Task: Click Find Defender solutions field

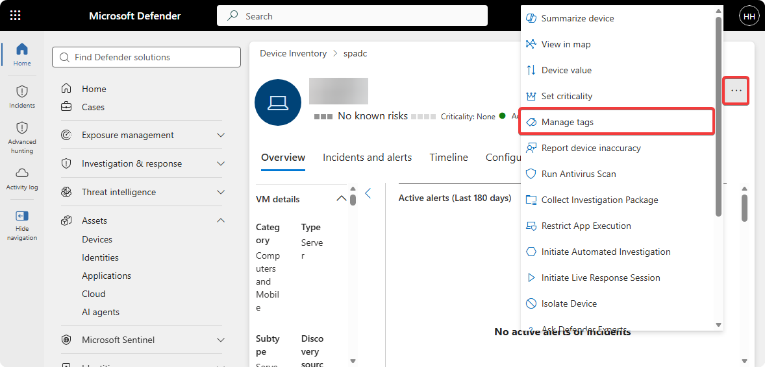Action: pos(146,57)
